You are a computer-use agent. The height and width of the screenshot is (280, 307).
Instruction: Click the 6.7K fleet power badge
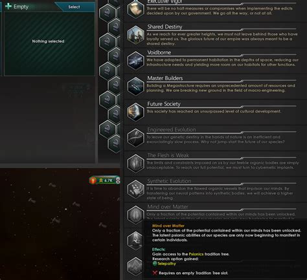pos(105,180)
